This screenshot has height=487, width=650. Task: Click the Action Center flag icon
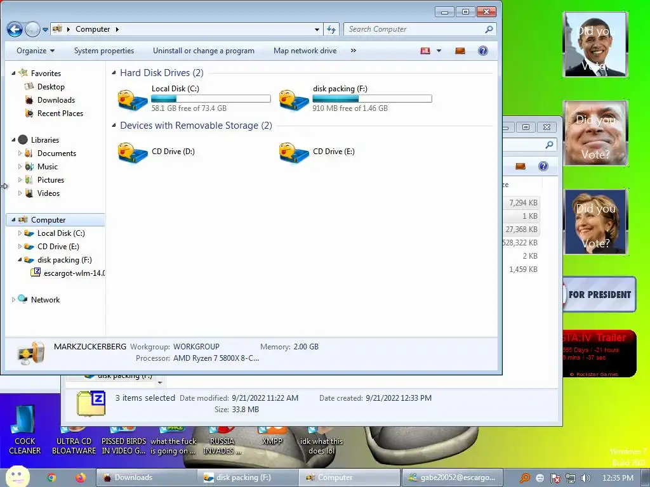pyautogui.click(x=555, y=478)
